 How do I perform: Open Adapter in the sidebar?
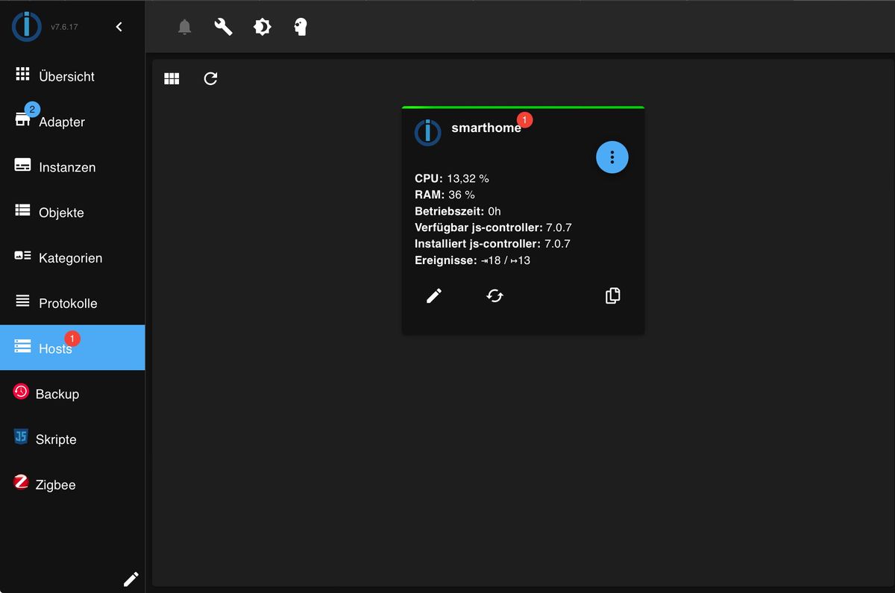72,122
